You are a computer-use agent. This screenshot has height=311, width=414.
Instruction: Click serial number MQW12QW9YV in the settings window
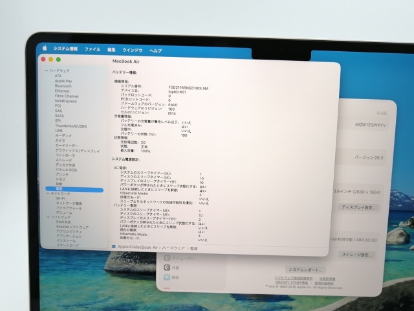(371, 125)
